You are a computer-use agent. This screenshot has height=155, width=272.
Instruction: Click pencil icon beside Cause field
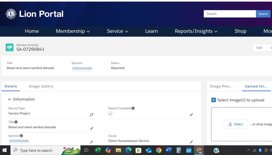tap(191, 142)
